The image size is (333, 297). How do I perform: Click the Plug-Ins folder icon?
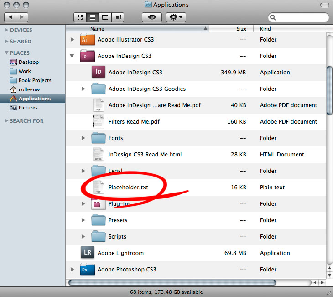tap(99, 204)
